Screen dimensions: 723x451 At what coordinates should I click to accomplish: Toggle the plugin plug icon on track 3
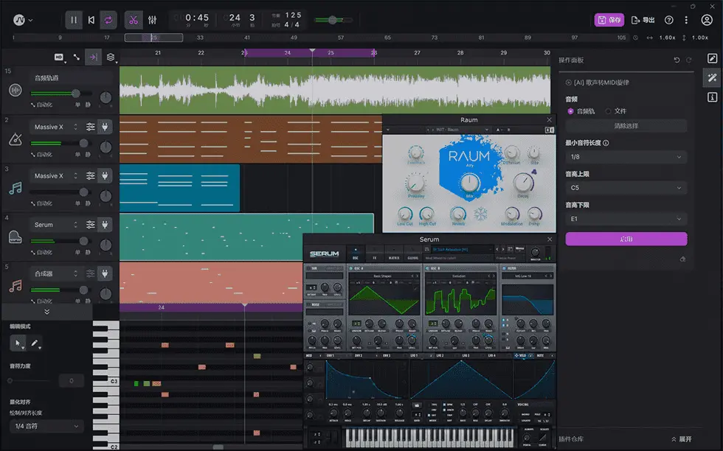pos(105,175)
